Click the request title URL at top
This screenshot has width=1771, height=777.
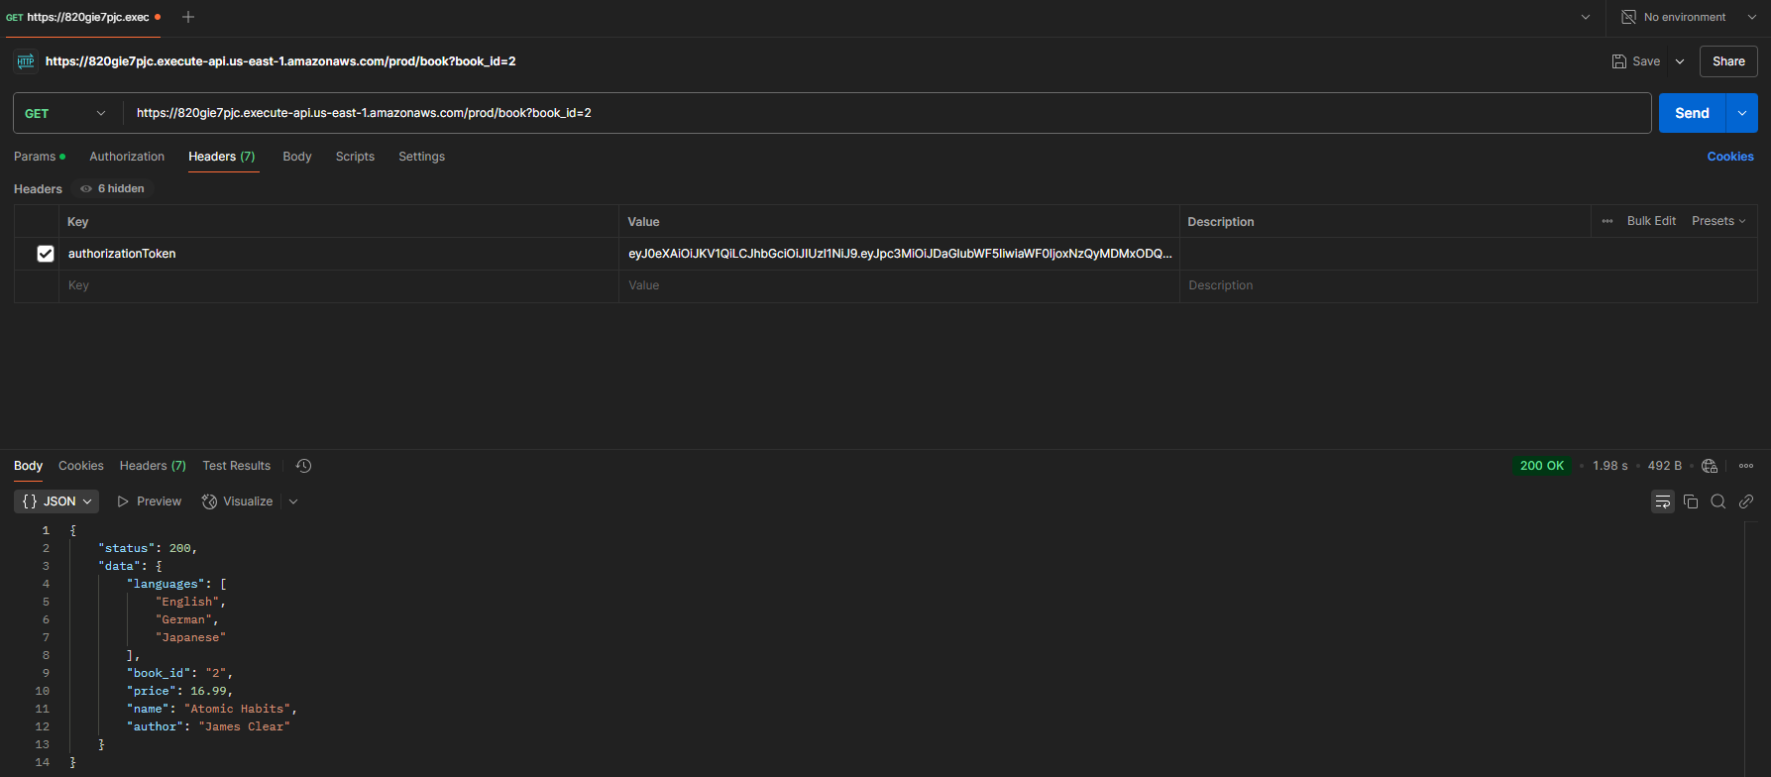coord(280,61)
